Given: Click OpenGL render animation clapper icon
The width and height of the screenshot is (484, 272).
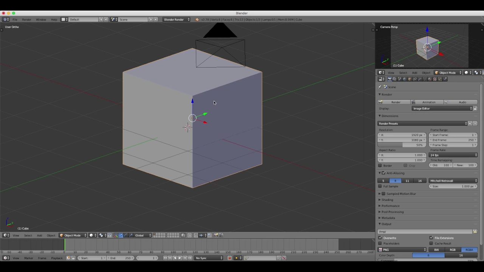Looking at the screenshot, I should [221, 235].
